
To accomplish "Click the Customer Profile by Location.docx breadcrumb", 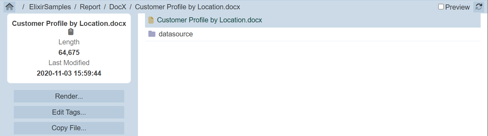I will pos(187,7).
